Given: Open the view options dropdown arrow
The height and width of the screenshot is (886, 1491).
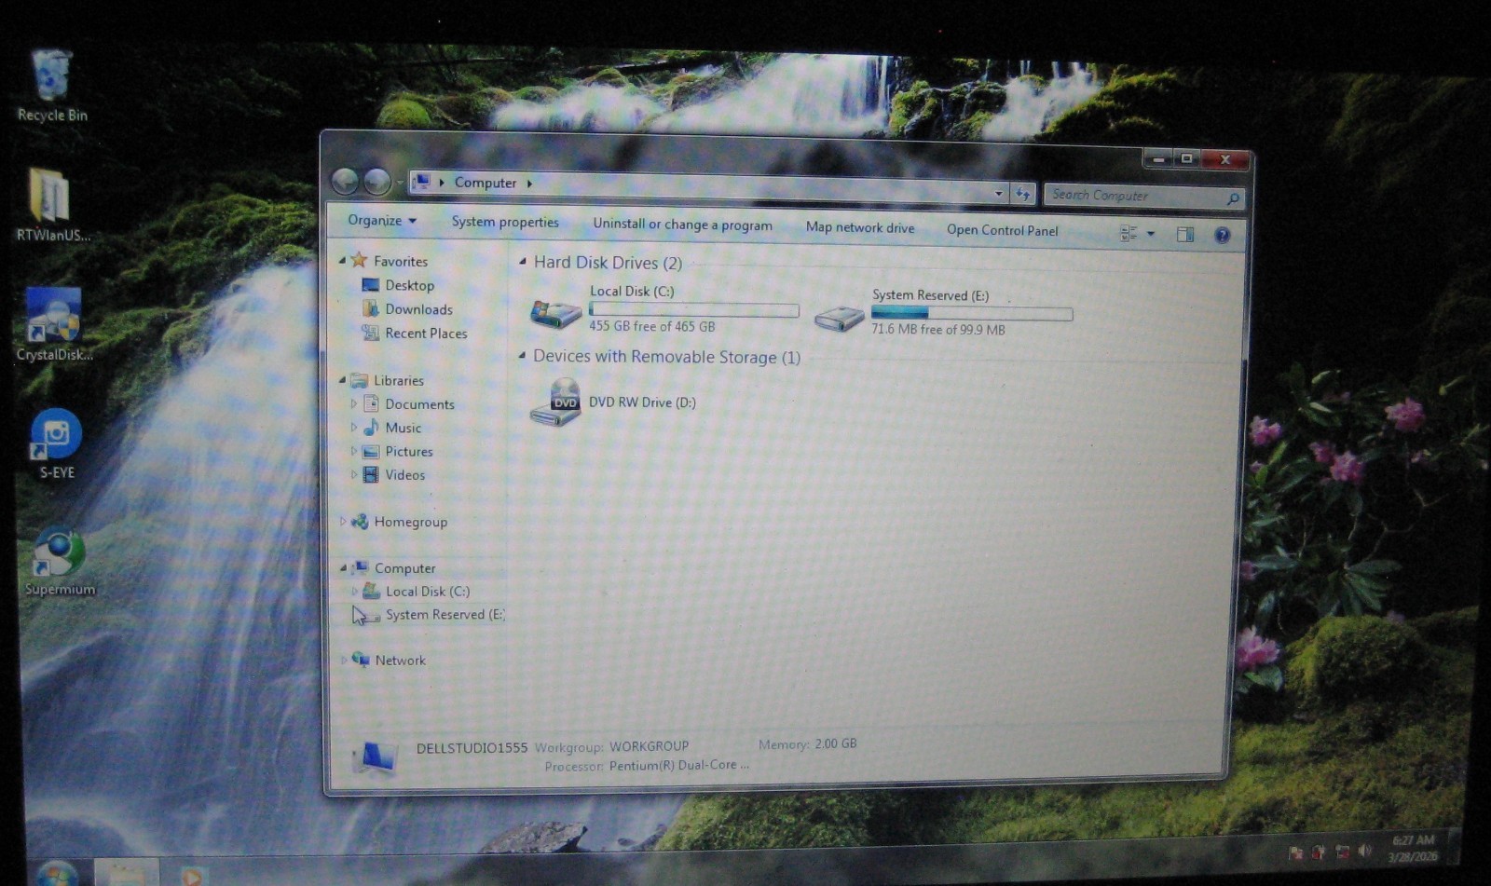Looking at the screenshot, I should click(x=1151, y=234).
